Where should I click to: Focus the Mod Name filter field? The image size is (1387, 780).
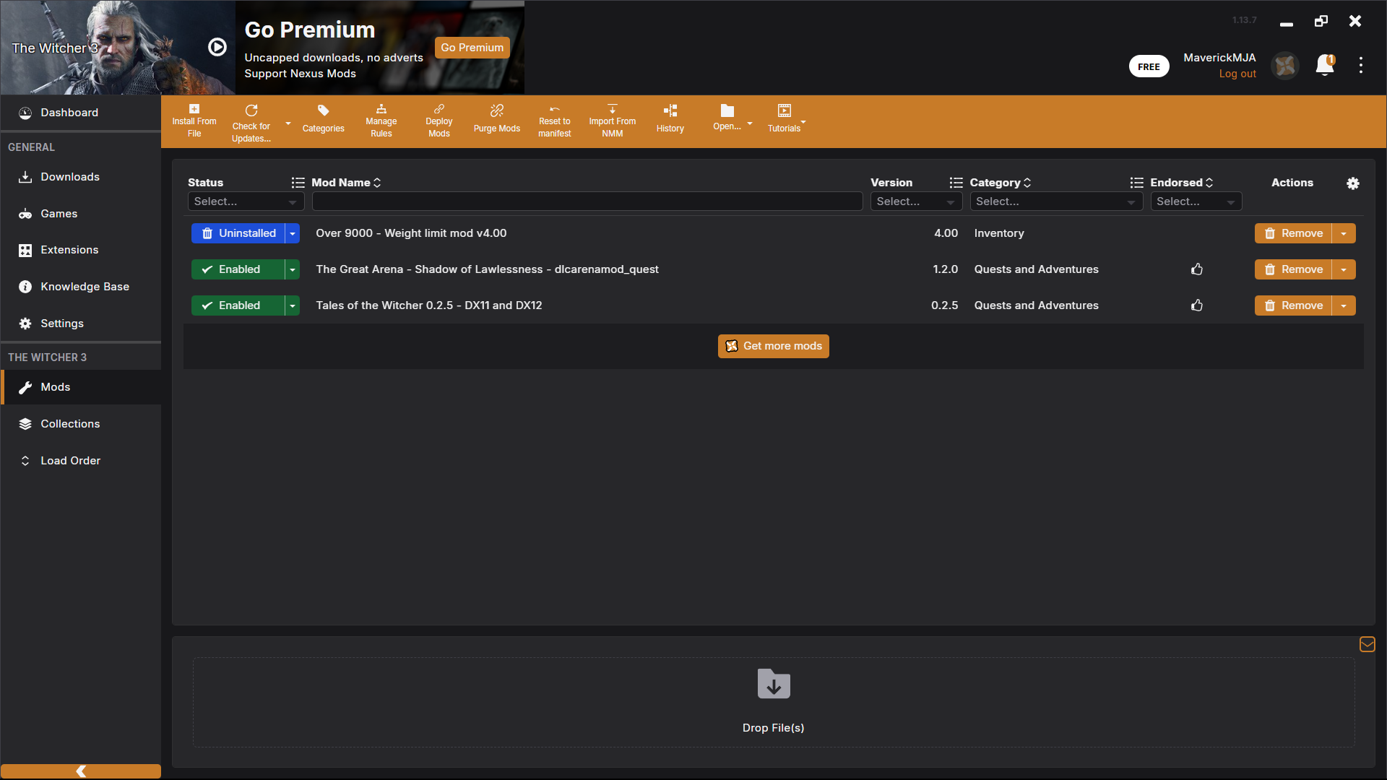587,201
